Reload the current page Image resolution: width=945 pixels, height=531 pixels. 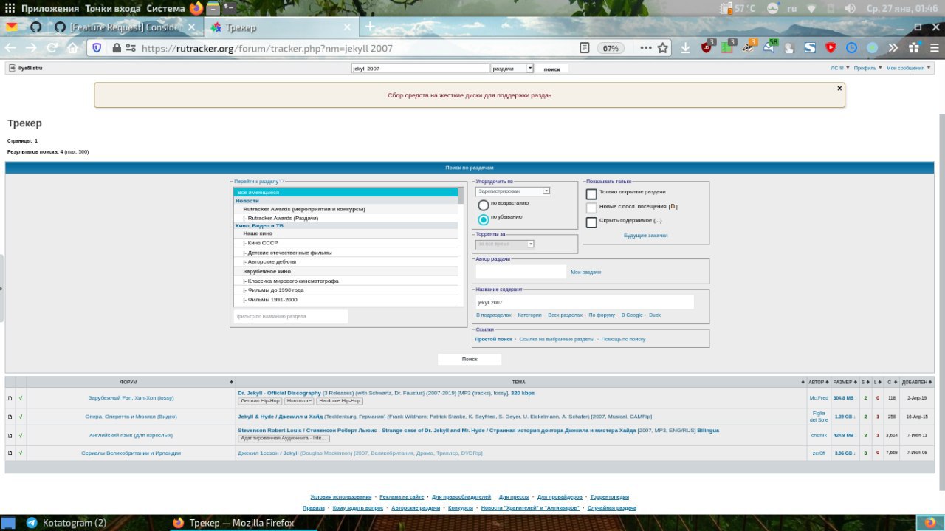[x=52, y=48]
